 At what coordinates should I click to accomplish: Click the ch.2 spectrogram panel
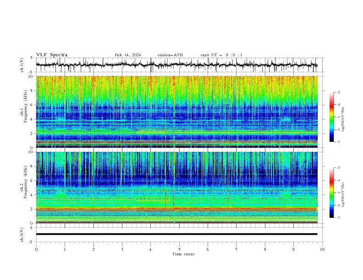pos(177,188)
